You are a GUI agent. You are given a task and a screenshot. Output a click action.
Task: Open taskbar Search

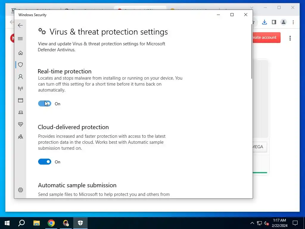21,223
